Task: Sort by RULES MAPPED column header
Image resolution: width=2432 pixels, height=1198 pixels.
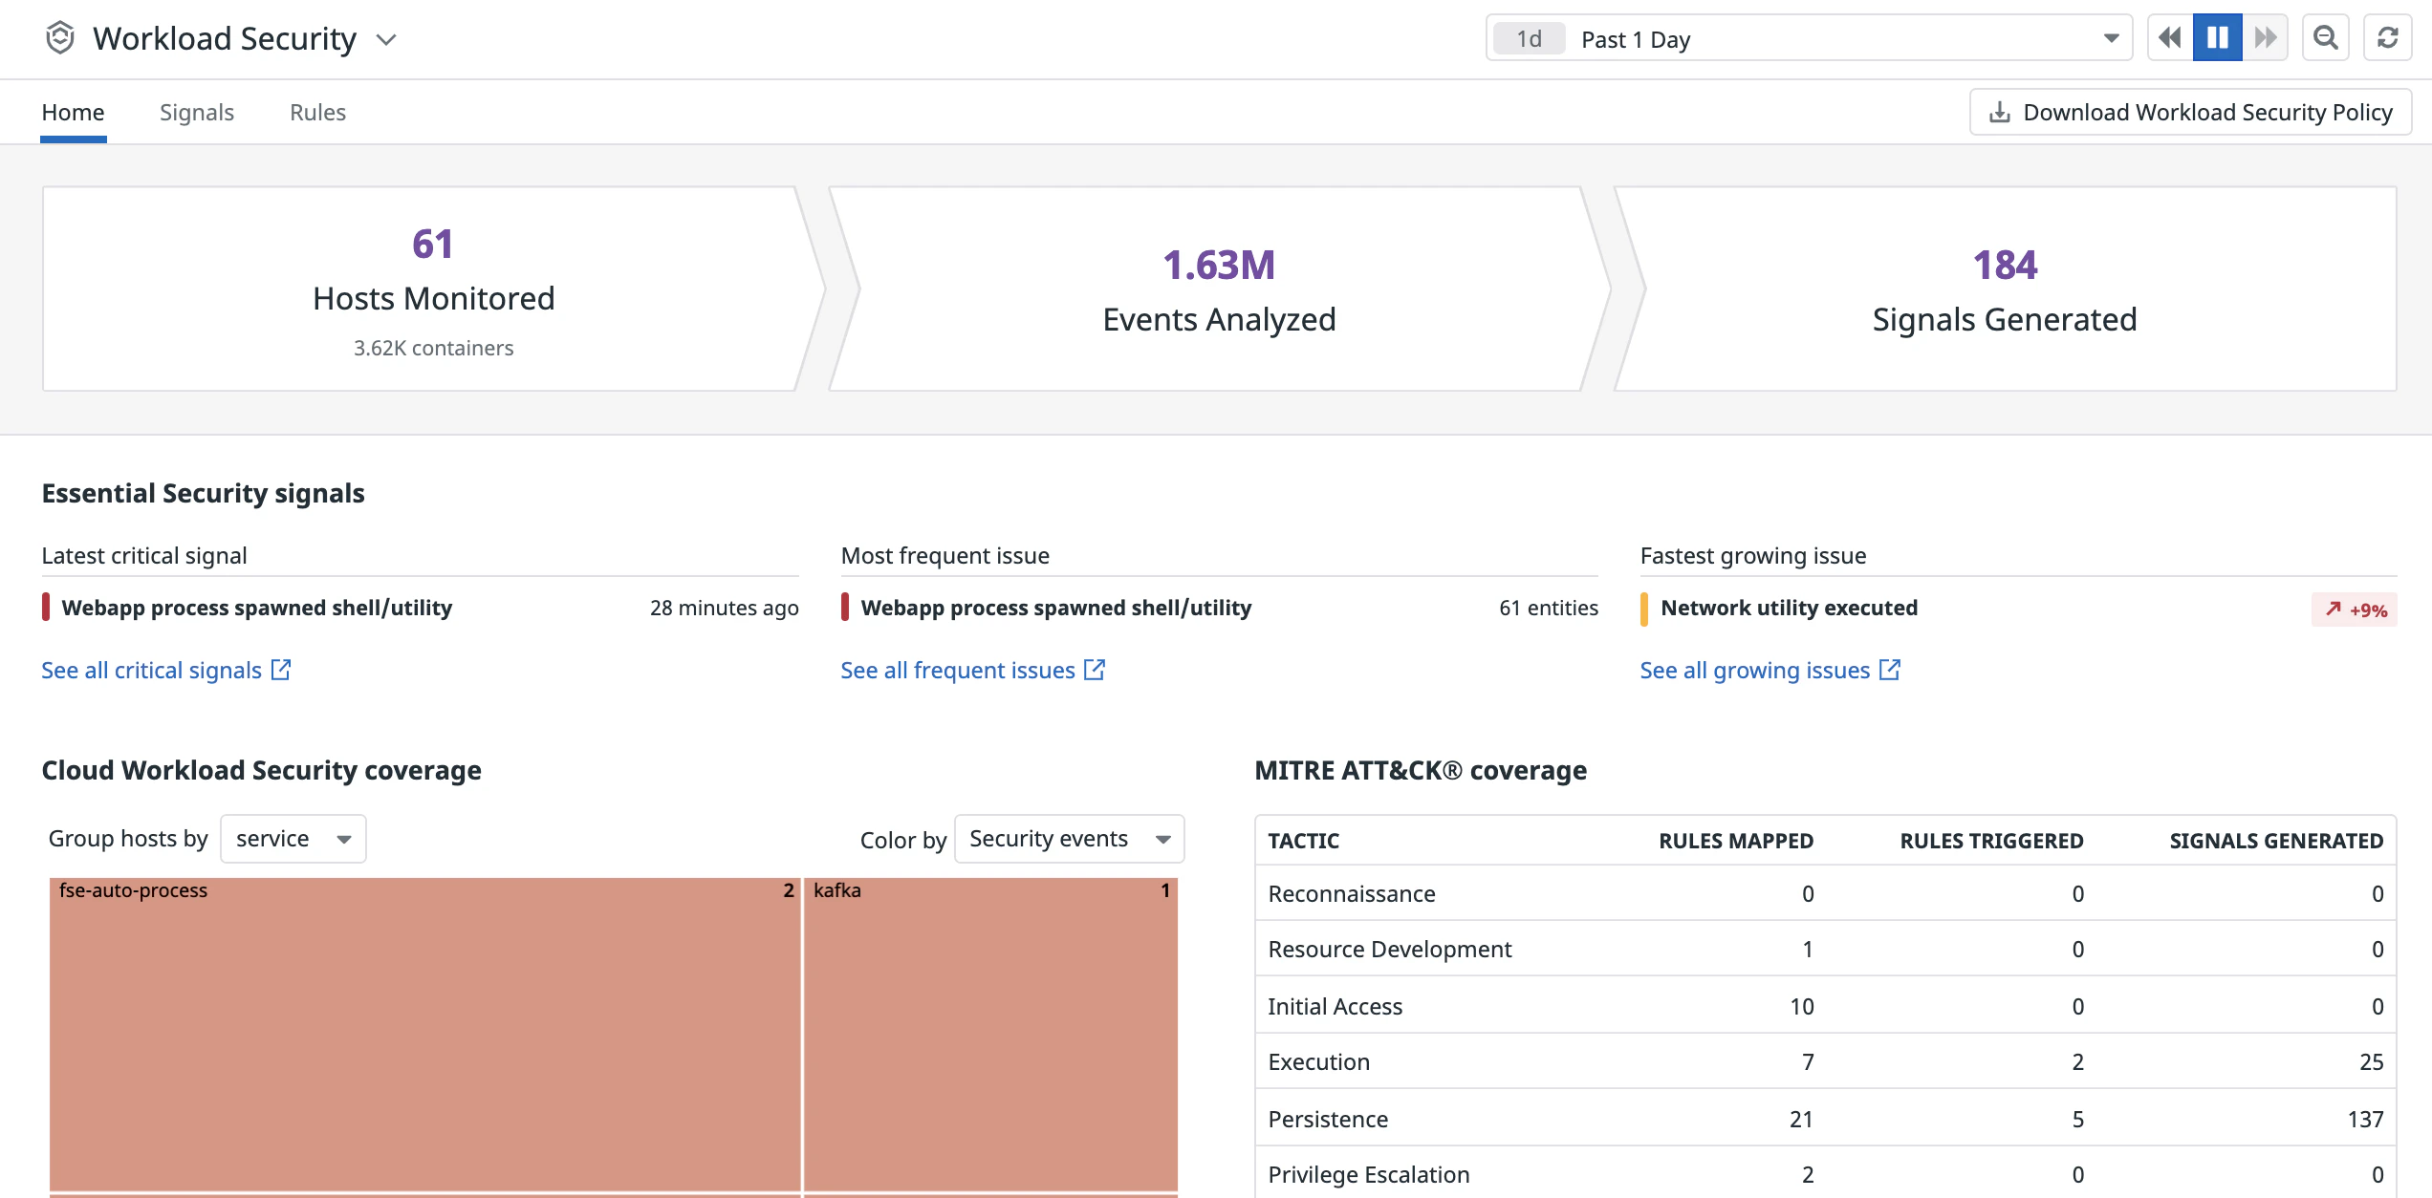Action: point(1736,841)
